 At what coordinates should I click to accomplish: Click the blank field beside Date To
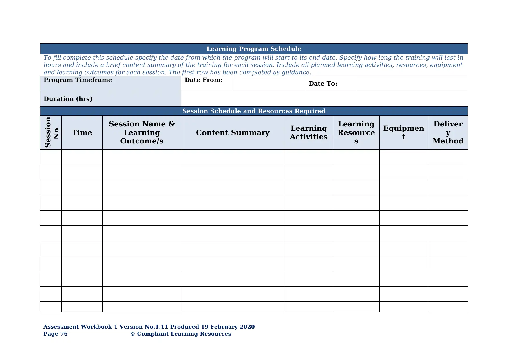(x=412, y=84)
